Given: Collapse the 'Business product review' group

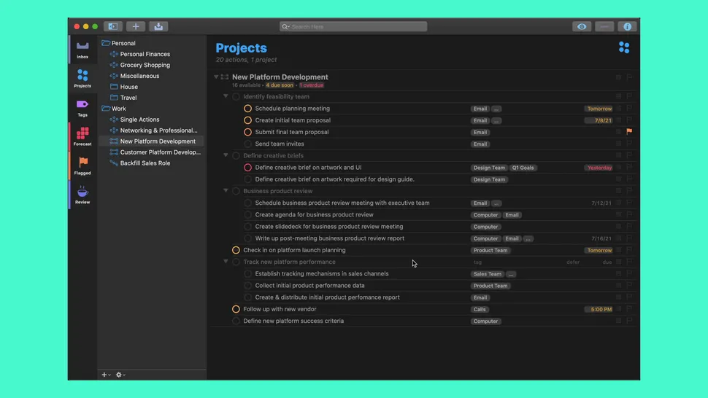Looking at the screenshot, I should click(226, 191).
